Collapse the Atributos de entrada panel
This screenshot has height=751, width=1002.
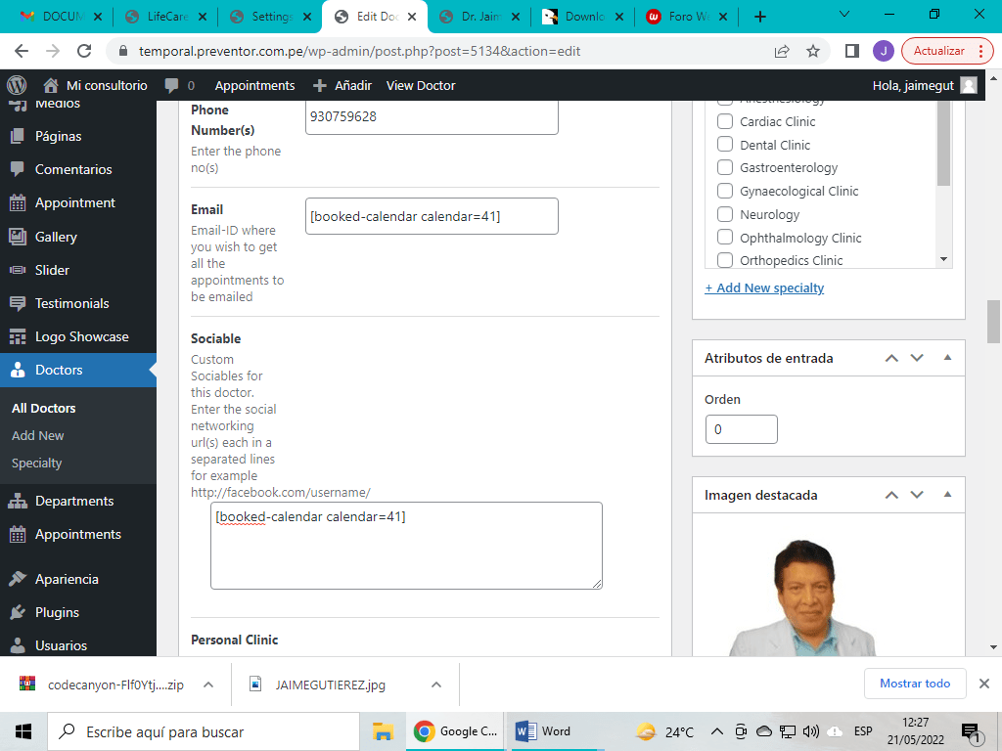[x=947, y=358]
